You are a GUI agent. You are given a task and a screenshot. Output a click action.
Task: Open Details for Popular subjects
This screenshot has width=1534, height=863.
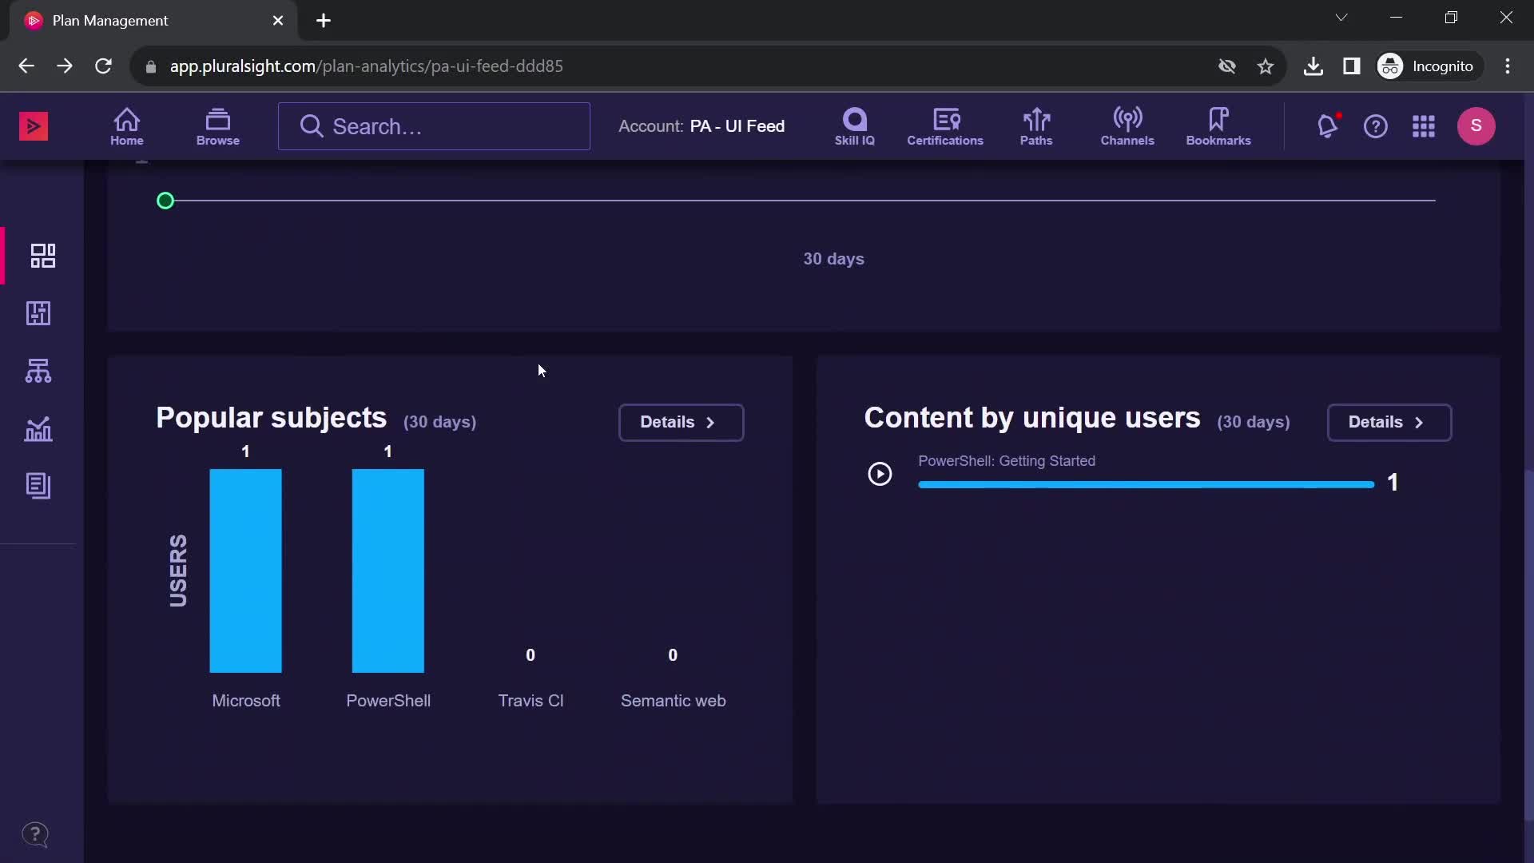click(681, 422)
